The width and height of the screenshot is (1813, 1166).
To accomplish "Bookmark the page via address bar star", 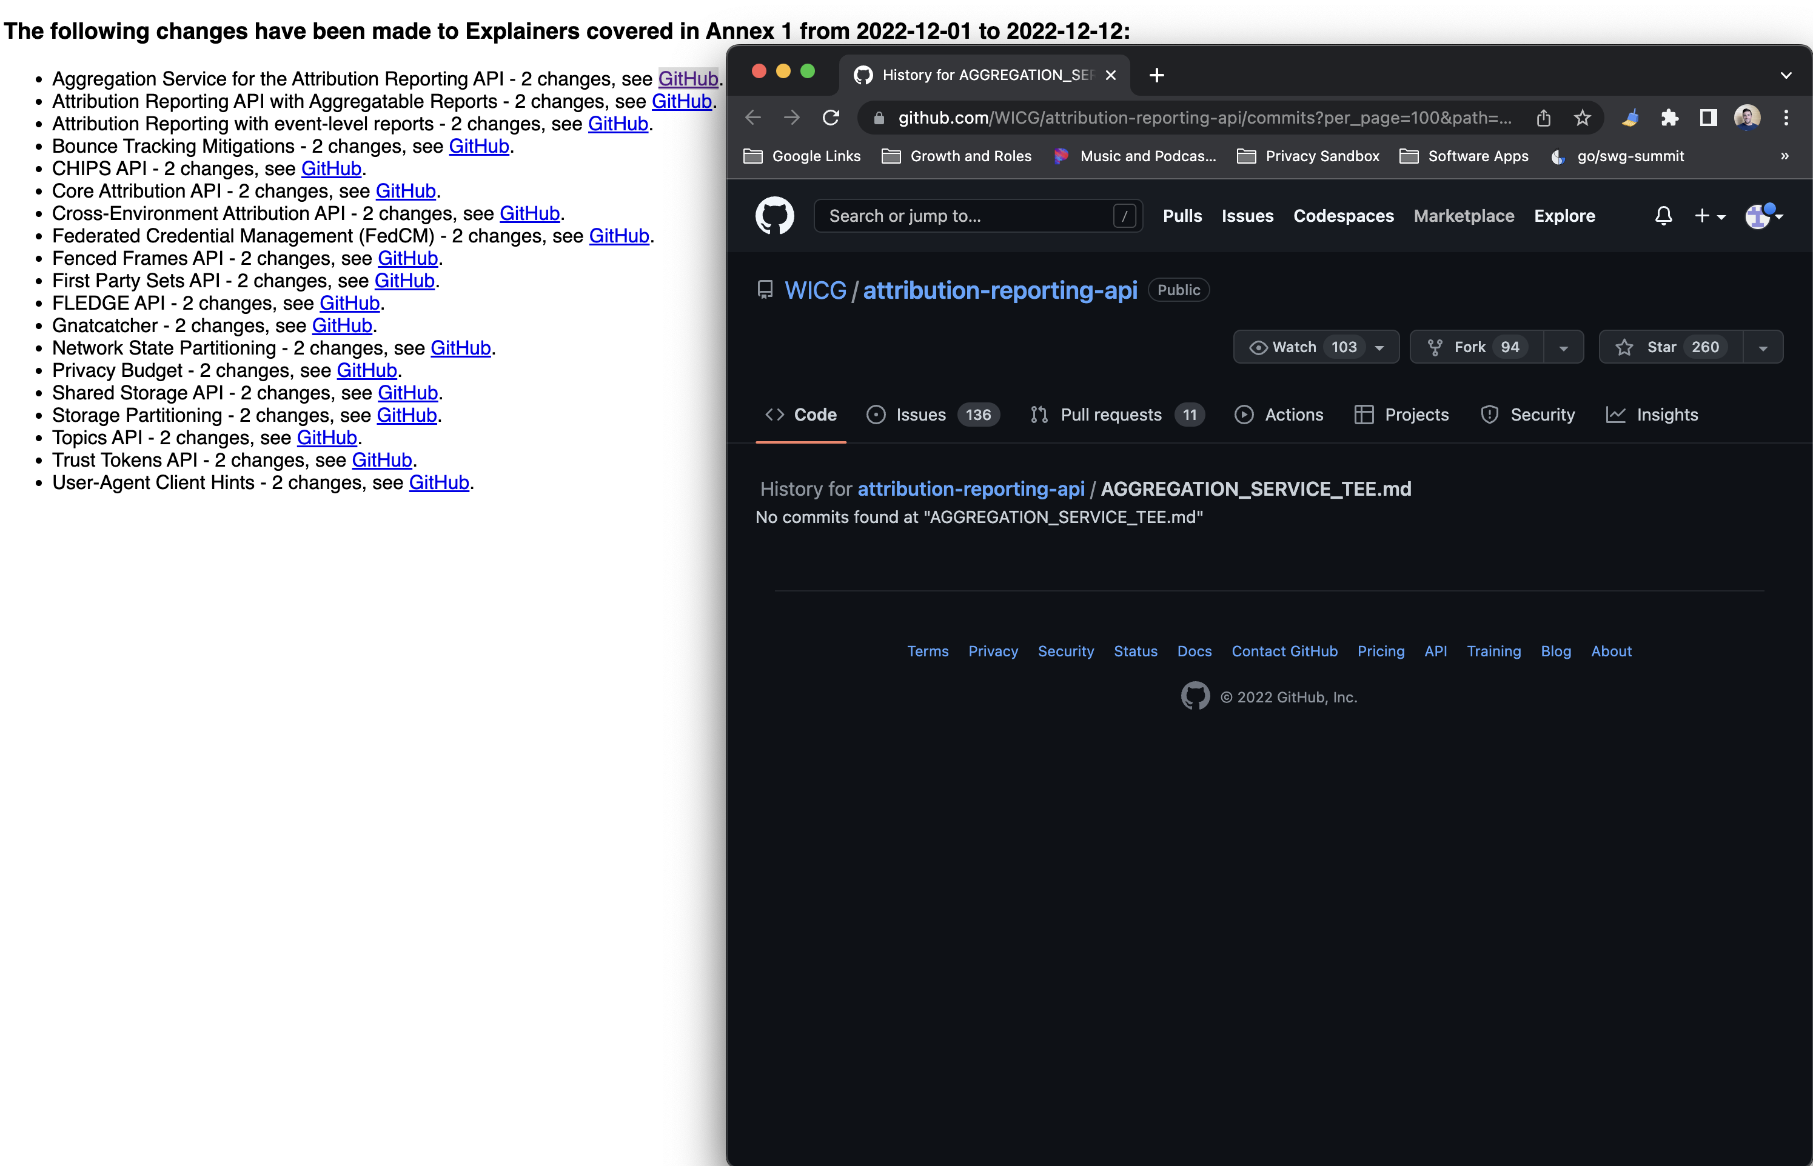I will [1582, 118].
